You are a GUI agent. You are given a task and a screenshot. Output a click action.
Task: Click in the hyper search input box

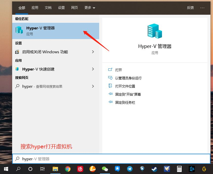tap(111, 159)
